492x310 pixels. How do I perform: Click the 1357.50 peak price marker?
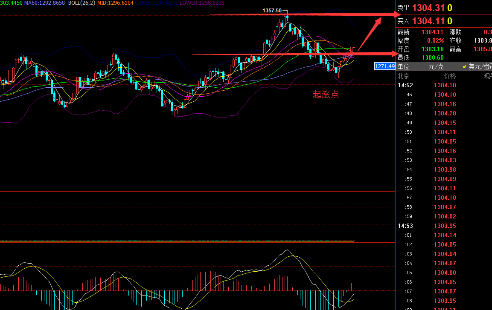point(272,10)
